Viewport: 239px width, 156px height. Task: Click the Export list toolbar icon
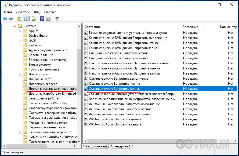coord(34,19)
